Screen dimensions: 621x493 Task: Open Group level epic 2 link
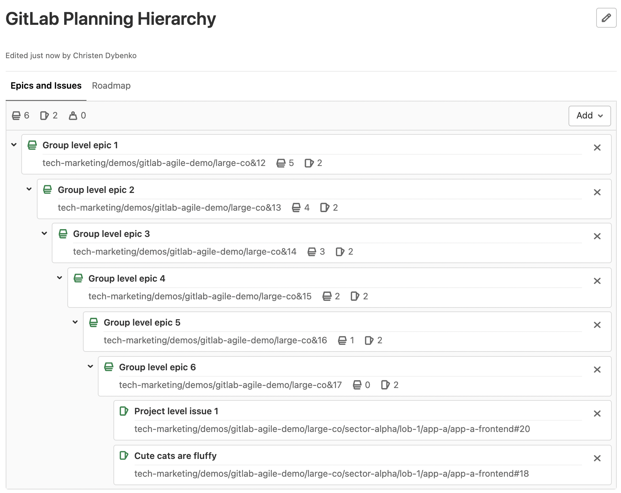click(96, 190)
